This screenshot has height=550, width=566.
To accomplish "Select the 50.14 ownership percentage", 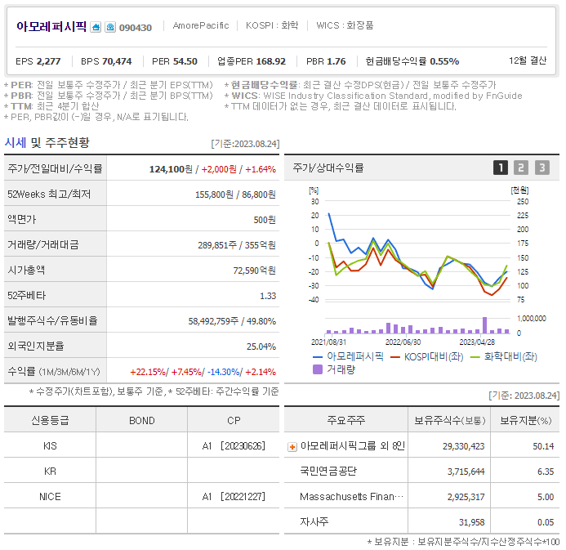I will pos(543,446).
